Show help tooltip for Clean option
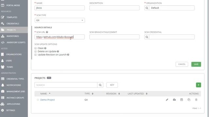This screenshot has height=117, width=209. click(x=45, y=48)
